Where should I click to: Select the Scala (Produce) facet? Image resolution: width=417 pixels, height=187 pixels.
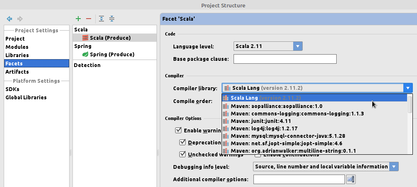tap(110, 38)
